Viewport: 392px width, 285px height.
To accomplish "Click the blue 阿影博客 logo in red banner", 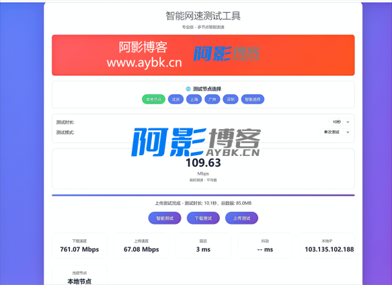I will (x=227, y=54).
